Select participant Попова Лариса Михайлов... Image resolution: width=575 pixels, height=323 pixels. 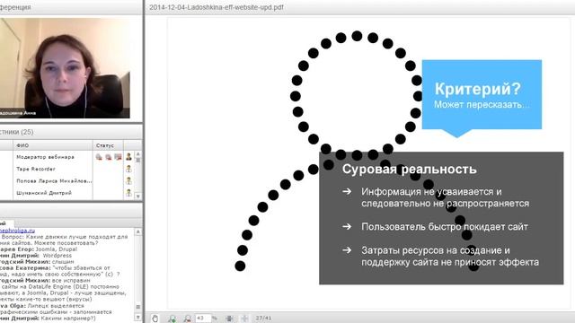[54, 181]
